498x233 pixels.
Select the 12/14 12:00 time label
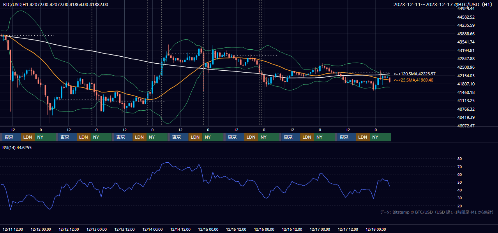(x=180, y=230)
